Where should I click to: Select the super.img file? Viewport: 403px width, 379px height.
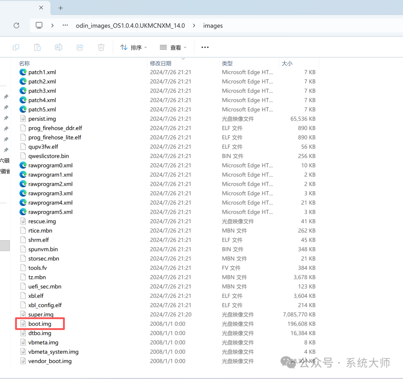[x=41, y=314]
